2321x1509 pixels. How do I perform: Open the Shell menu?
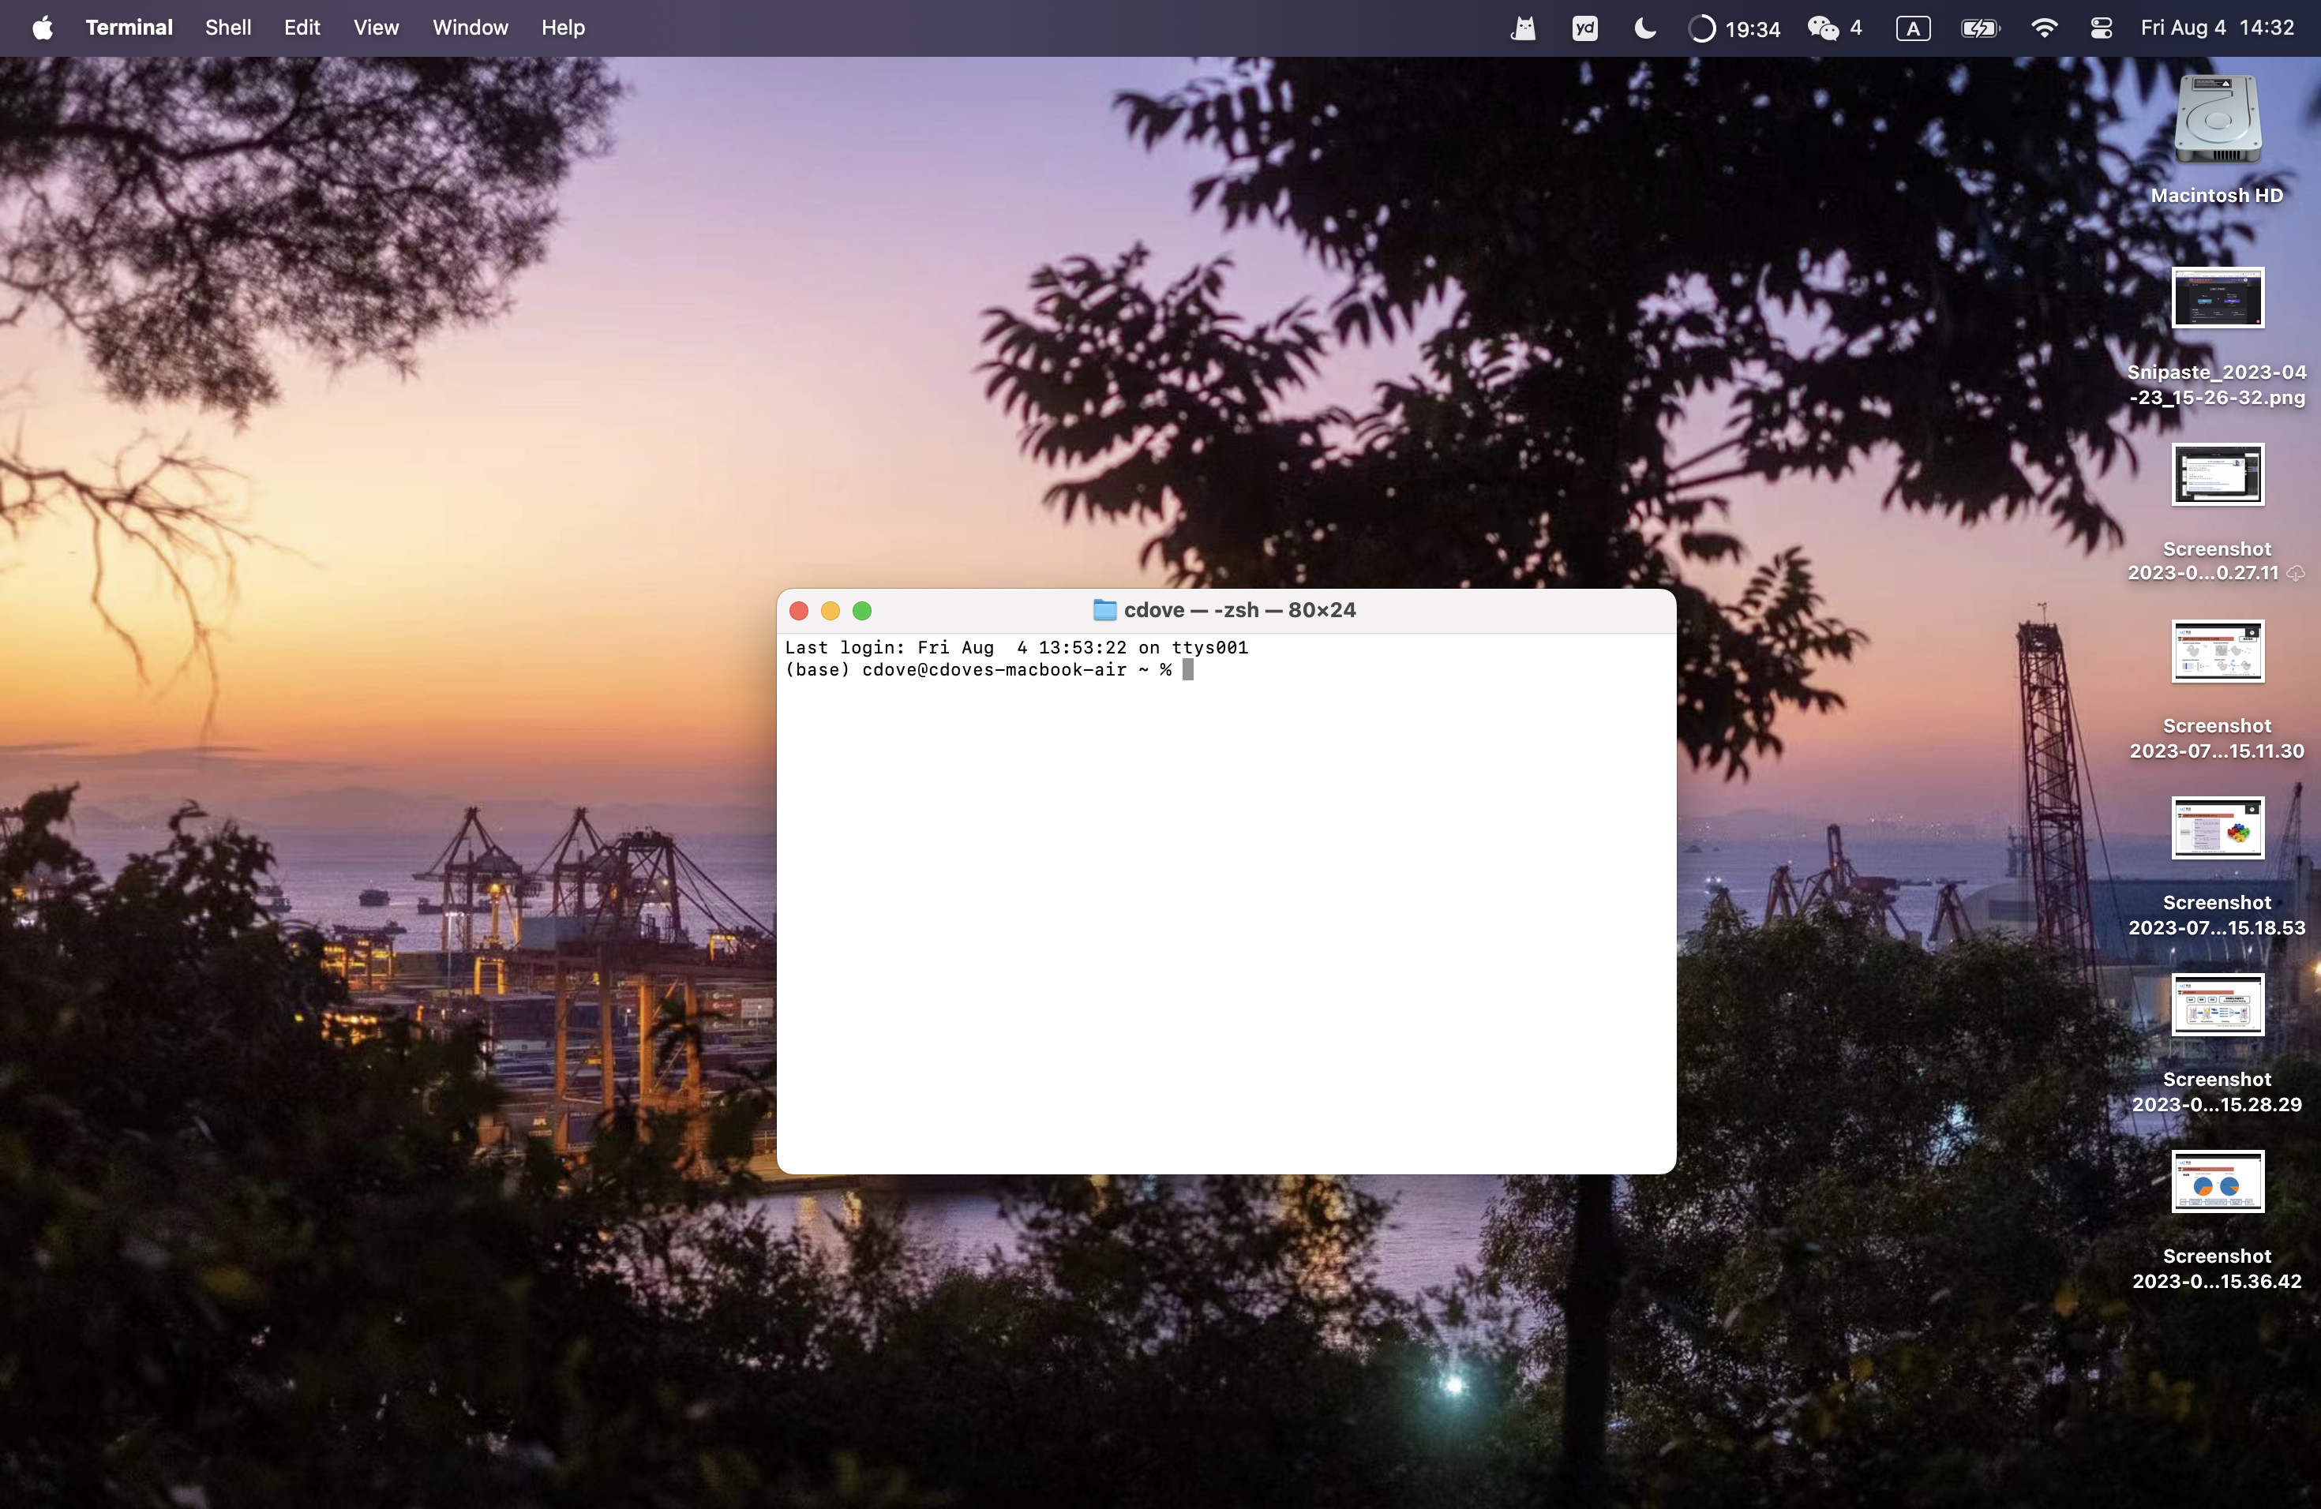click(228, 28)
